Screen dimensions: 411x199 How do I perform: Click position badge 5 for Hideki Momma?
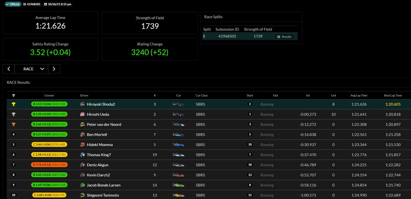click(14, 145)
